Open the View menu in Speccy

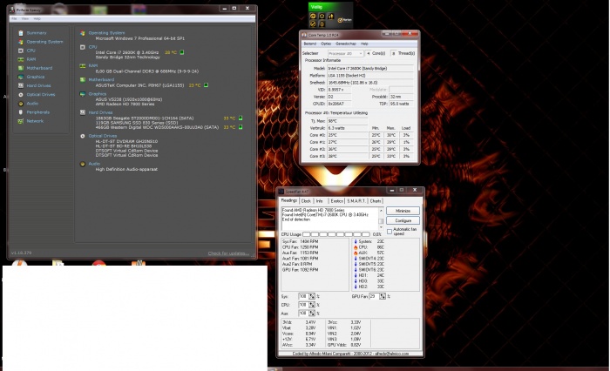(24, 17)
